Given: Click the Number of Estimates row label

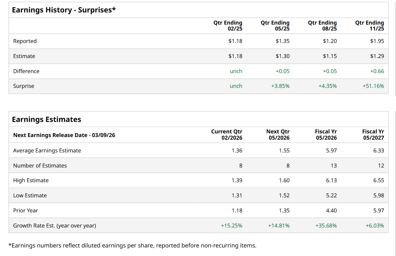Looking at the screenshot, I should [x=40, y=166].
